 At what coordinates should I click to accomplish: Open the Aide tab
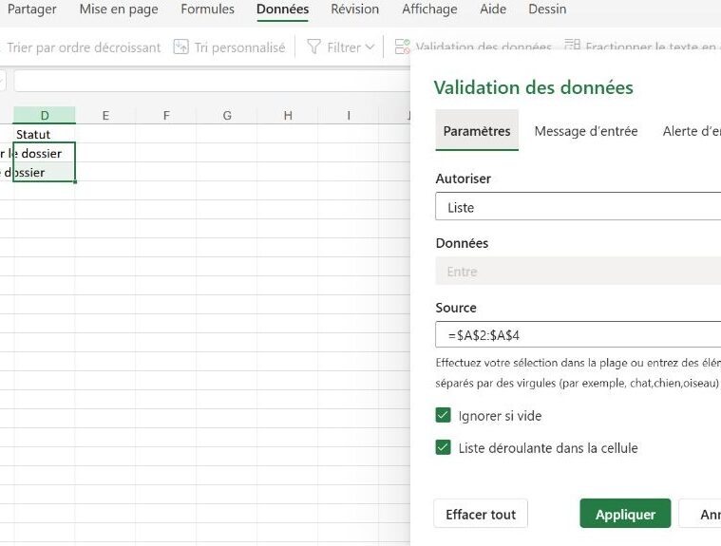pos(493,9)
